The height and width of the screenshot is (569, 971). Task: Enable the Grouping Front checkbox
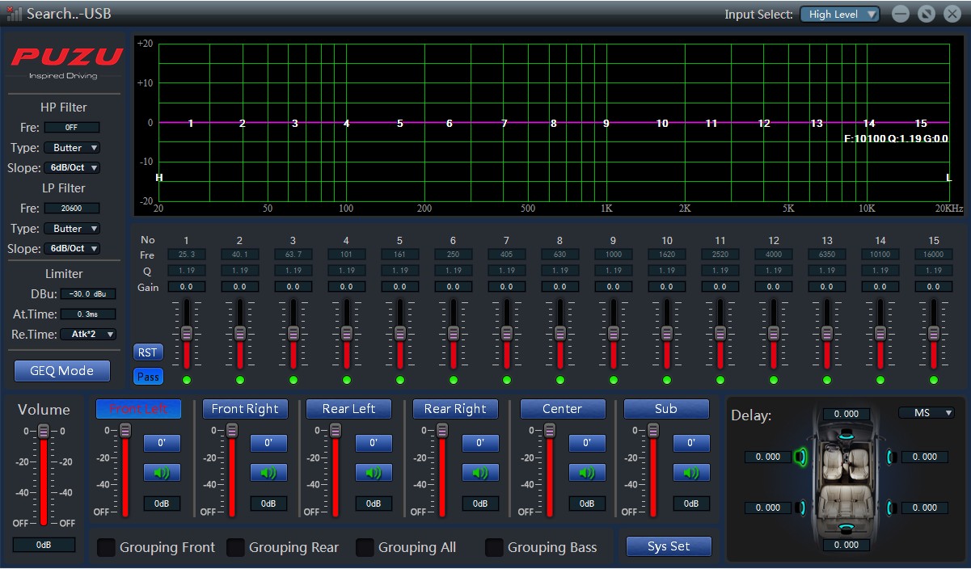coord(106,547)
